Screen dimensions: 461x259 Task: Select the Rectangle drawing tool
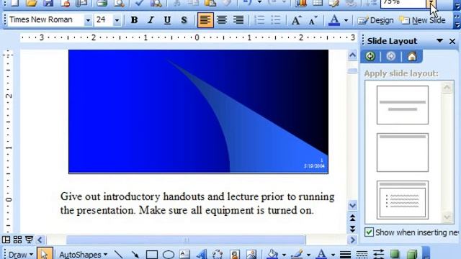[x=152, y=254]
